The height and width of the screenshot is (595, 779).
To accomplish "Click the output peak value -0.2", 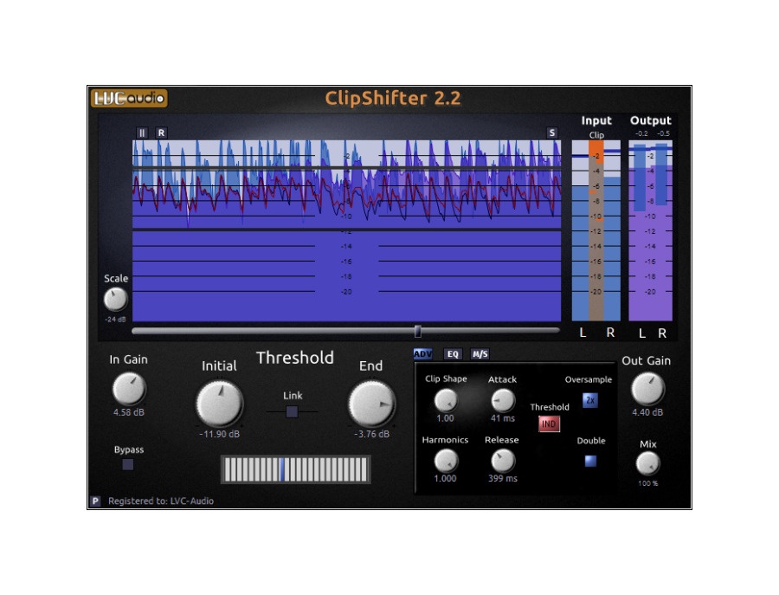I will [641, 133].
